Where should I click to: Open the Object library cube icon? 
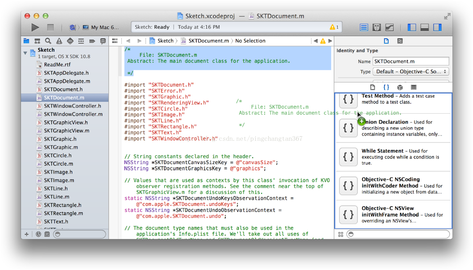(x=400, y=87)
